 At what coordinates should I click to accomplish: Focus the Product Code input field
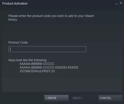pyautogui.click(x=47, y=49)
